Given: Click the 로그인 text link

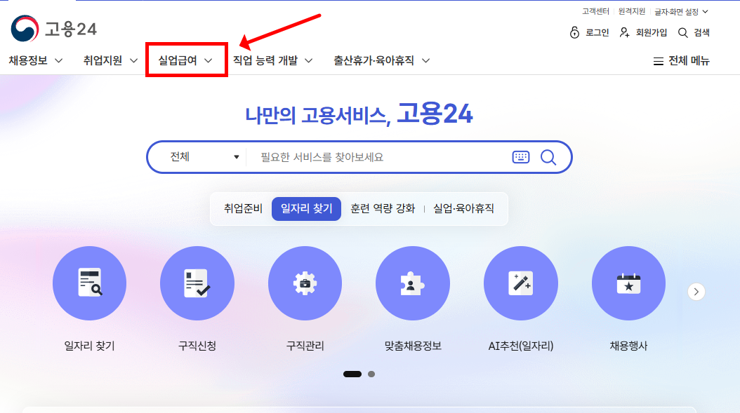Looking at the screenshot, I should pos(597,32).
